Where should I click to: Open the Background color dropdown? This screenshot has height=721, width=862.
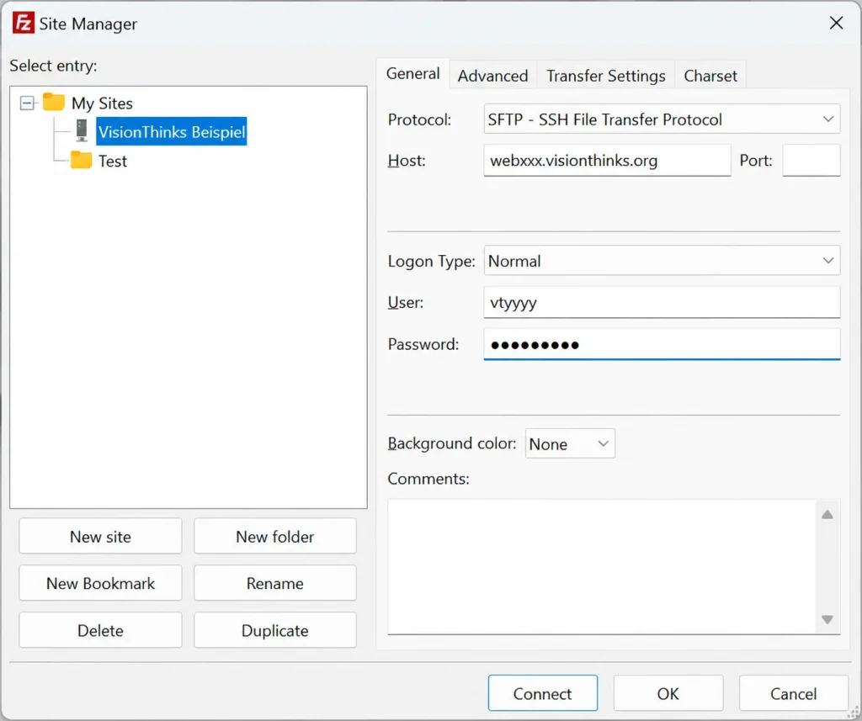pos(570,443)
